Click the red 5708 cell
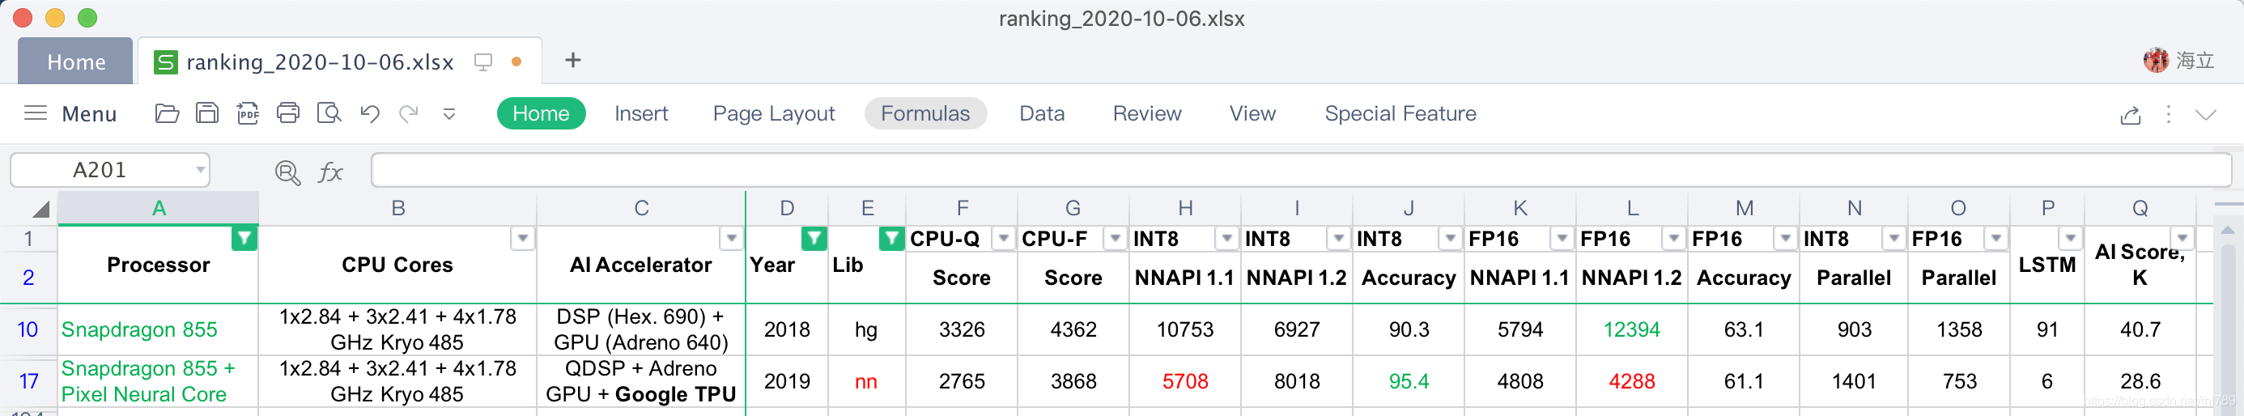Viewport: 2244px width, 416px height. (x=1184, y=381)
